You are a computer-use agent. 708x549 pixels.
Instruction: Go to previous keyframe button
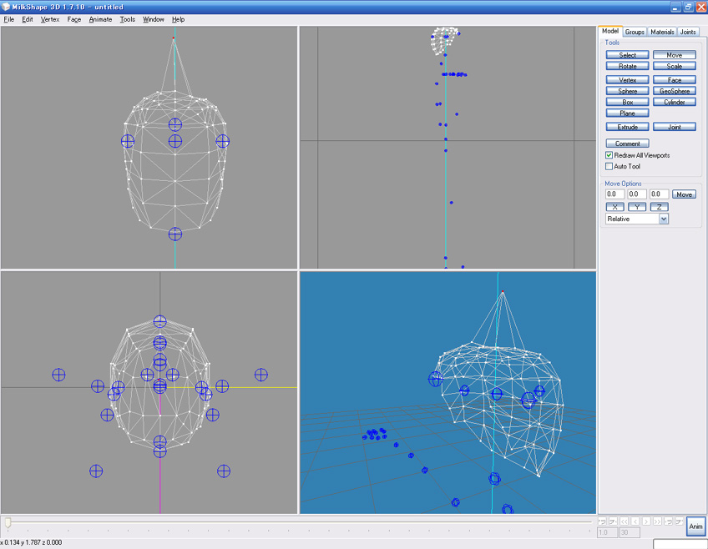[x=613, y=521]
